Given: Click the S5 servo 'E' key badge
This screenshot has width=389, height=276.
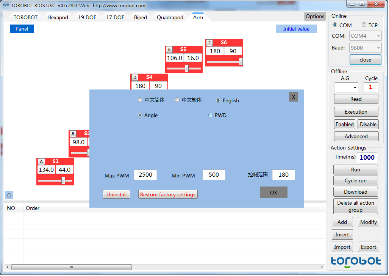Looking at the screenshot, I should 169,49.
